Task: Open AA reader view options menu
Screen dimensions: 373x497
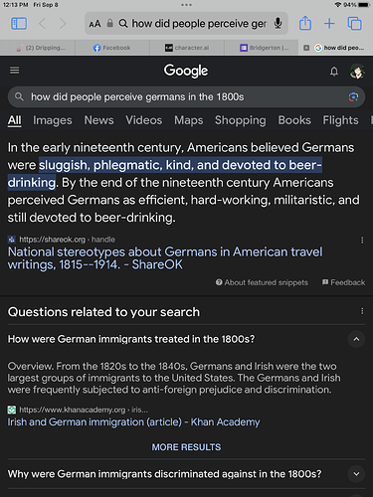Action: point(94,24)
